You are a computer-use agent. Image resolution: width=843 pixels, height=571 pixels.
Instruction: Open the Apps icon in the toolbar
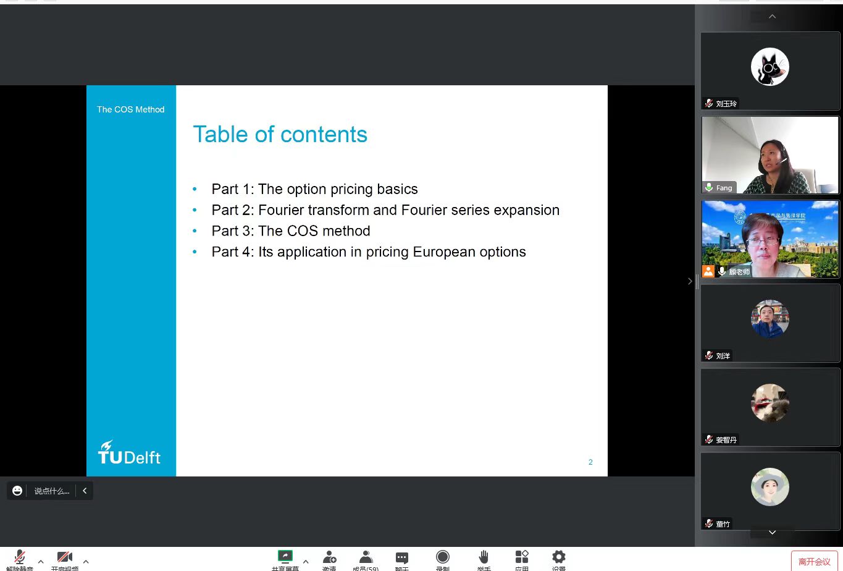tap(522, 558)
